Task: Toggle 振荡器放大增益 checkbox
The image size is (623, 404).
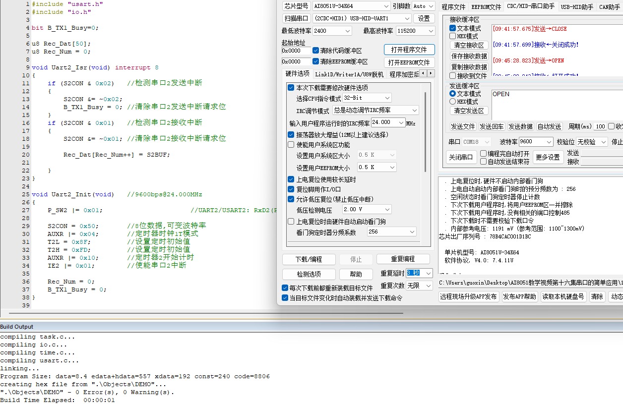Action: 291,135
